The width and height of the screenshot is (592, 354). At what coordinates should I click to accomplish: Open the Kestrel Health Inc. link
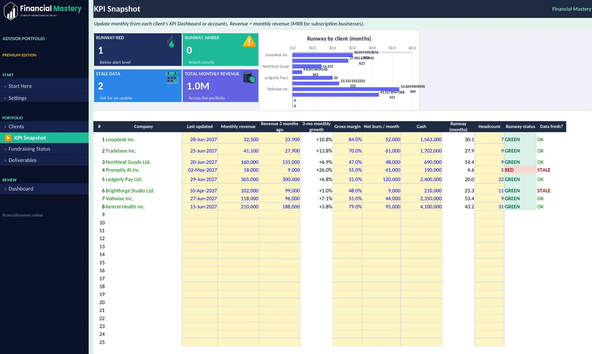coord(125,207)
